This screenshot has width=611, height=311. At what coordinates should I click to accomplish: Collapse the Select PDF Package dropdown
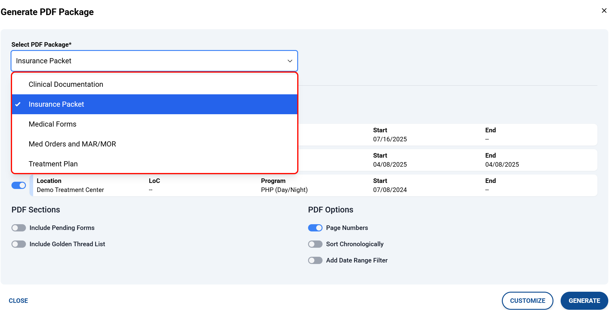pyautogui.click(x=154, y=61)
